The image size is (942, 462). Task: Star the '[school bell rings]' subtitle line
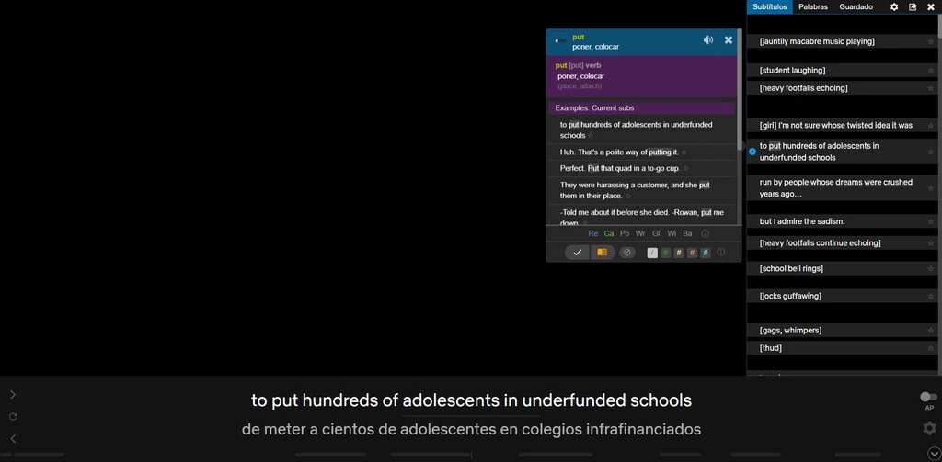click(930, 269)
